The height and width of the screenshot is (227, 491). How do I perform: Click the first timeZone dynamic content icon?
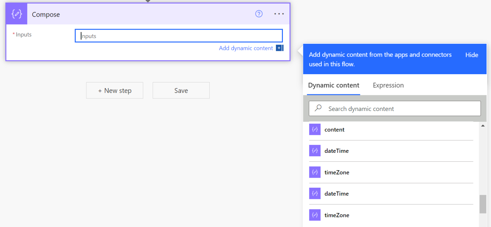[315, 172]
